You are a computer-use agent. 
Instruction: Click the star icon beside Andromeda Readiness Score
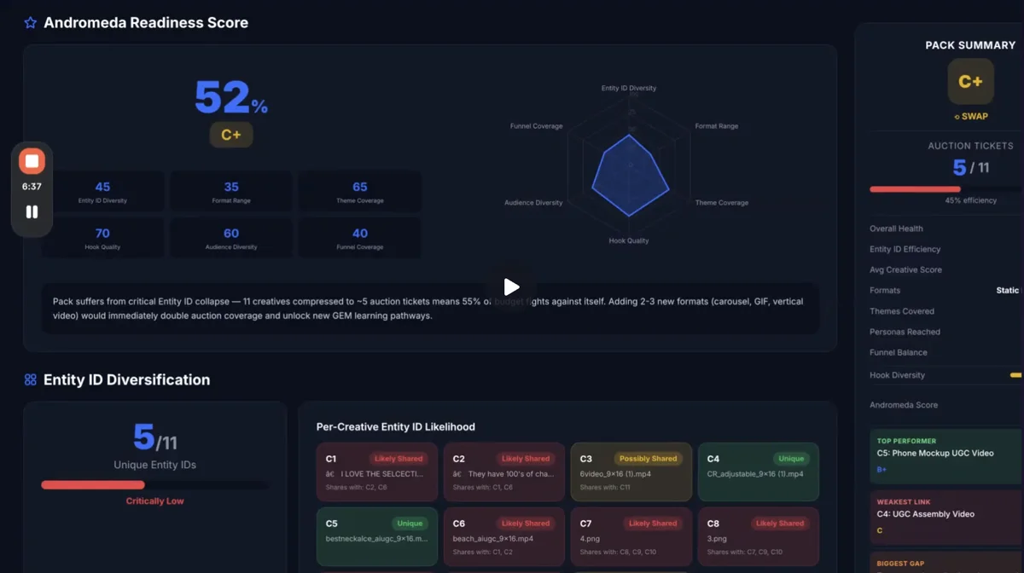point(31,23)
